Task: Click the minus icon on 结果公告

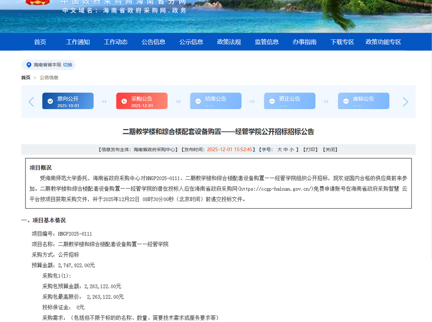Action: click(198, 101)
